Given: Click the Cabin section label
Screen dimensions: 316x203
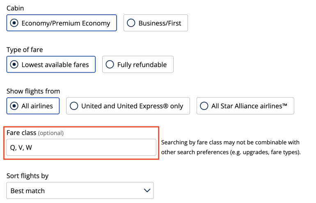Looking at the screenshot, I should (x=15, y=8).
